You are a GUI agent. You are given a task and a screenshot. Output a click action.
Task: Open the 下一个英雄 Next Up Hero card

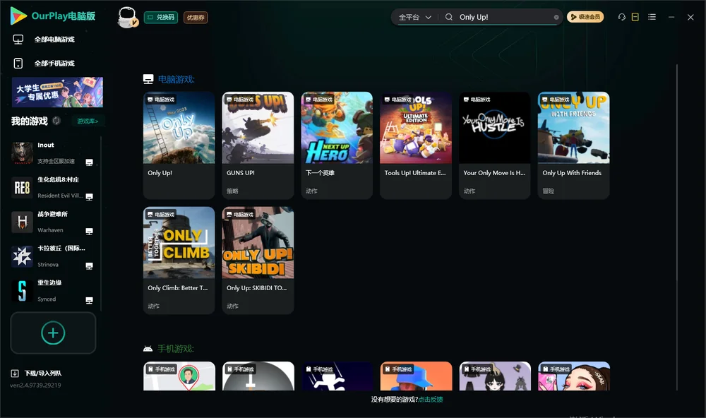(337, 145)
